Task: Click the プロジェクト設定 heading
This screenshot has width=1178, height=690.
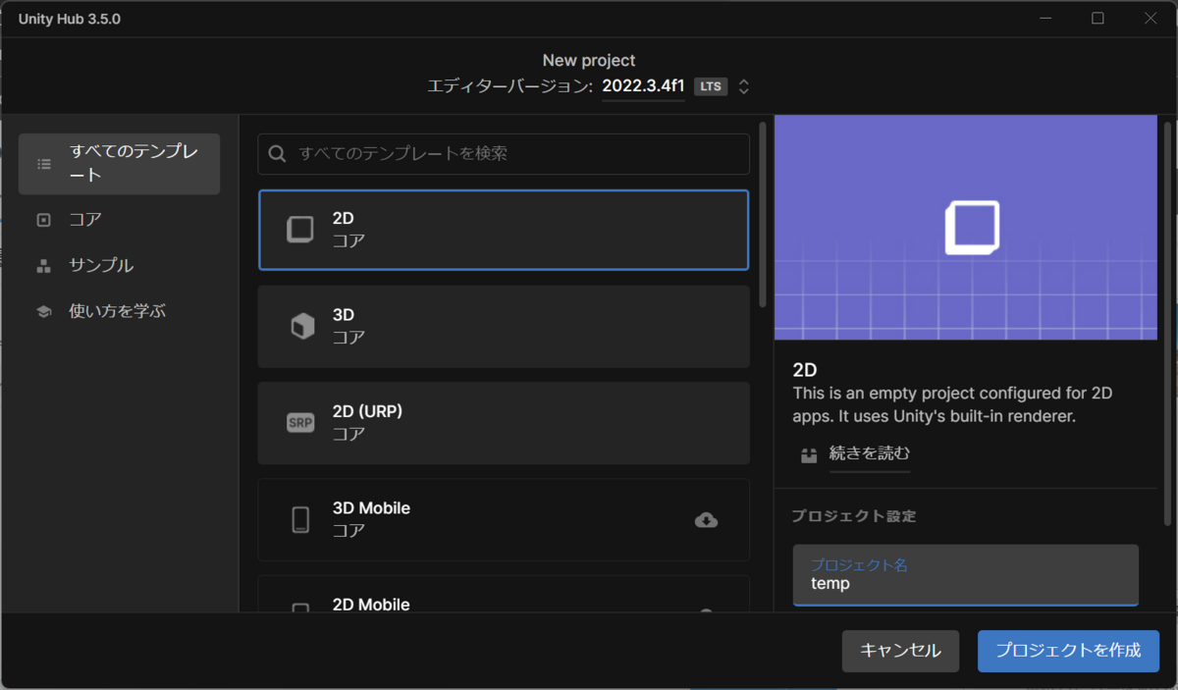Action: (x=854, y=516)
